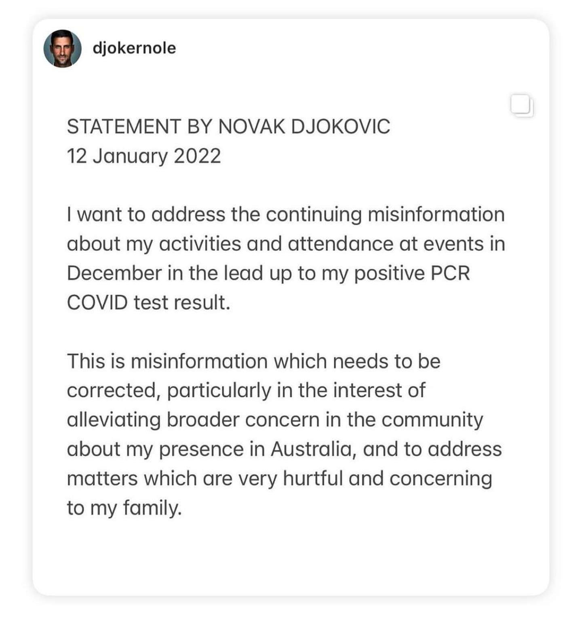Open the djokernole profile picture
Viewport: 582px width, 633px height.
click(62, 49)
